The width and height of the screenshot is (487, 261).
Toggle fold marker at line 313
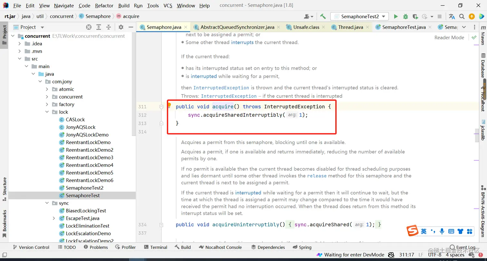click(x=161, y=123)
